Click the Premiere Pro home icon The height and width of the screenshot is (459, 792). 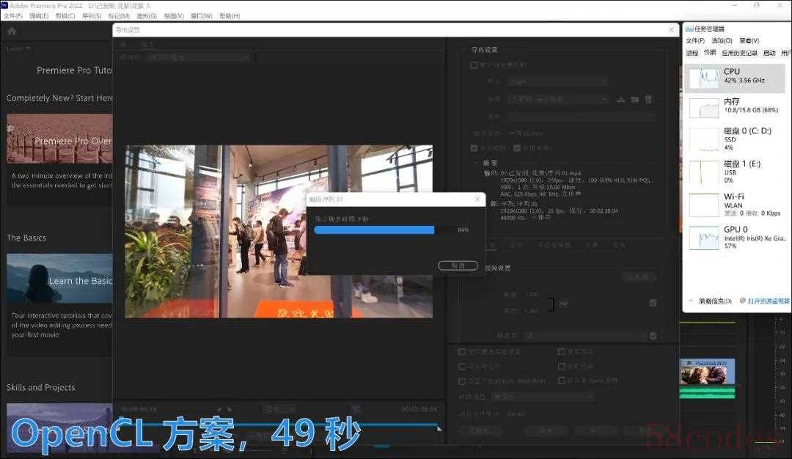12,32
